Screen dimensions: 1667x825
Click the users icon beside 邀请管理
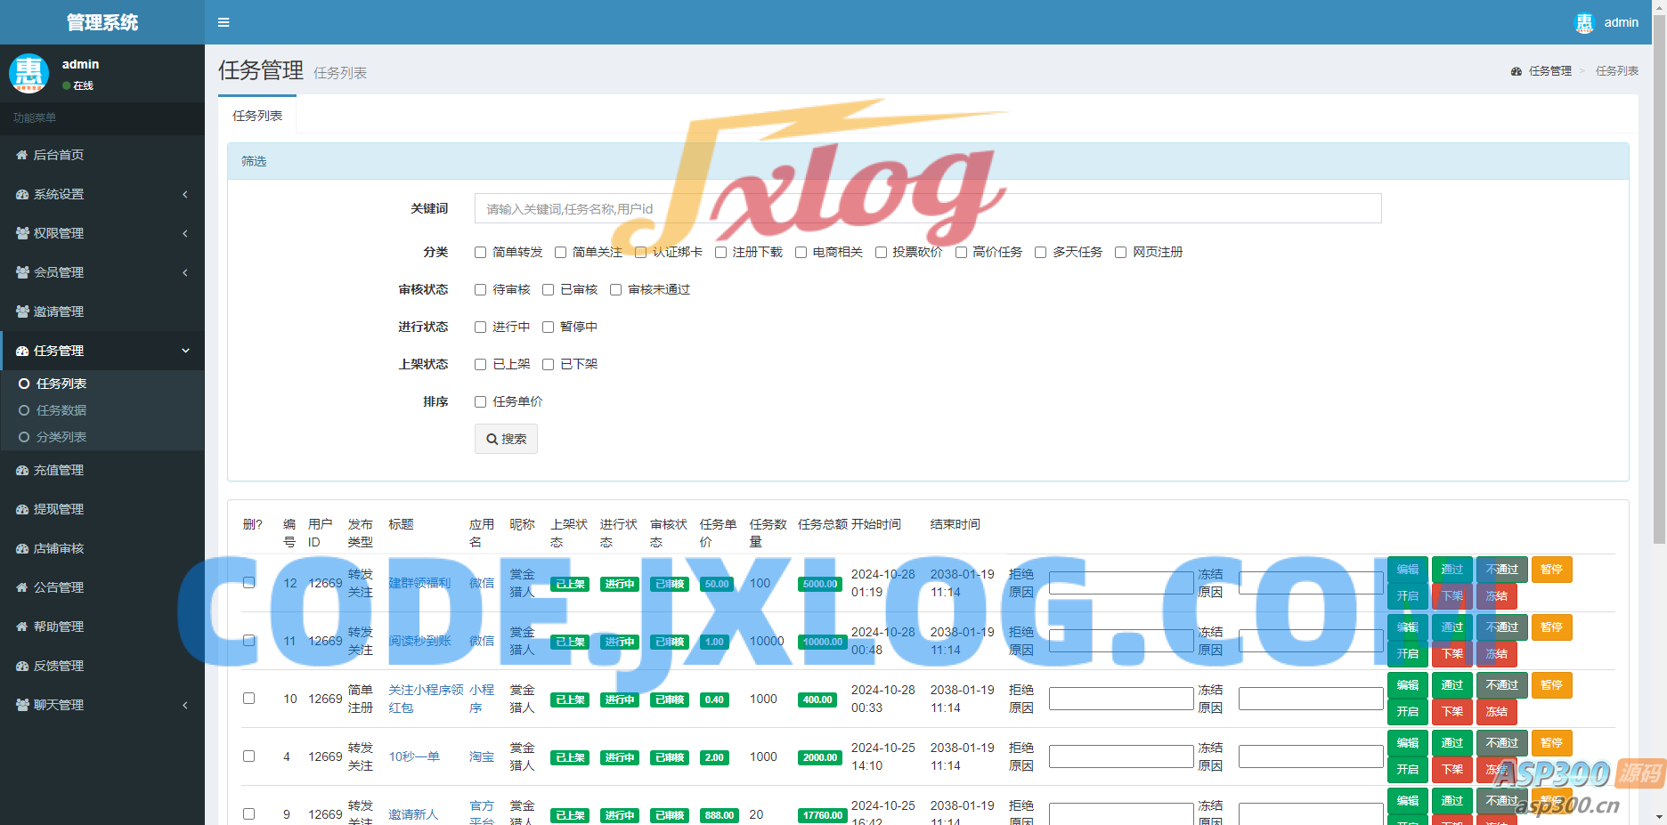(22, 311)
